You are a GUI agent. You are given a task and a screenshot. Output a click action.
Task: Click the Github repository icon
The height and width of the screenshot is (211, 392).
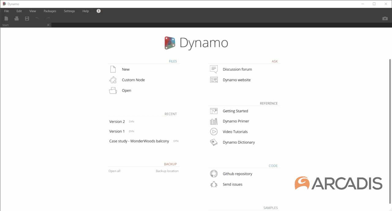pos(213,173)
